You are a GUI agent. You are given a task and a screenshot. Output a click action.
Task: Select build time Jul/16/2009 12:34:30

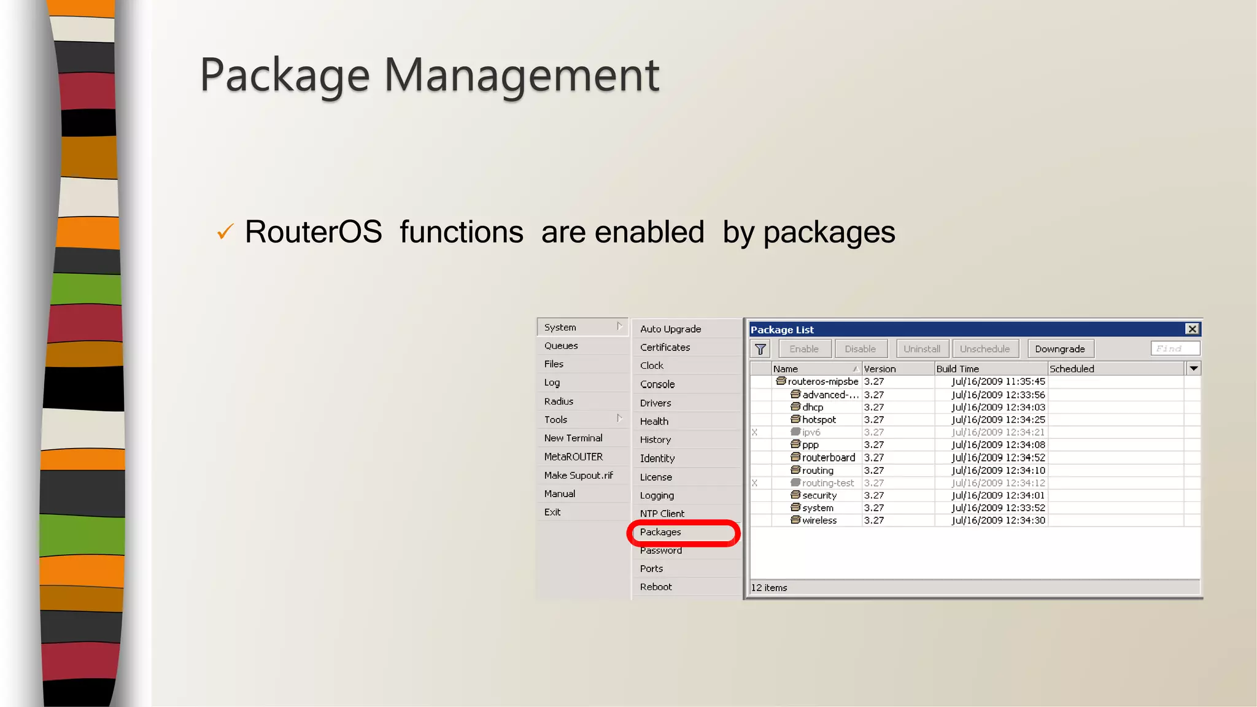pyautogui.click(x=998, y=520)
